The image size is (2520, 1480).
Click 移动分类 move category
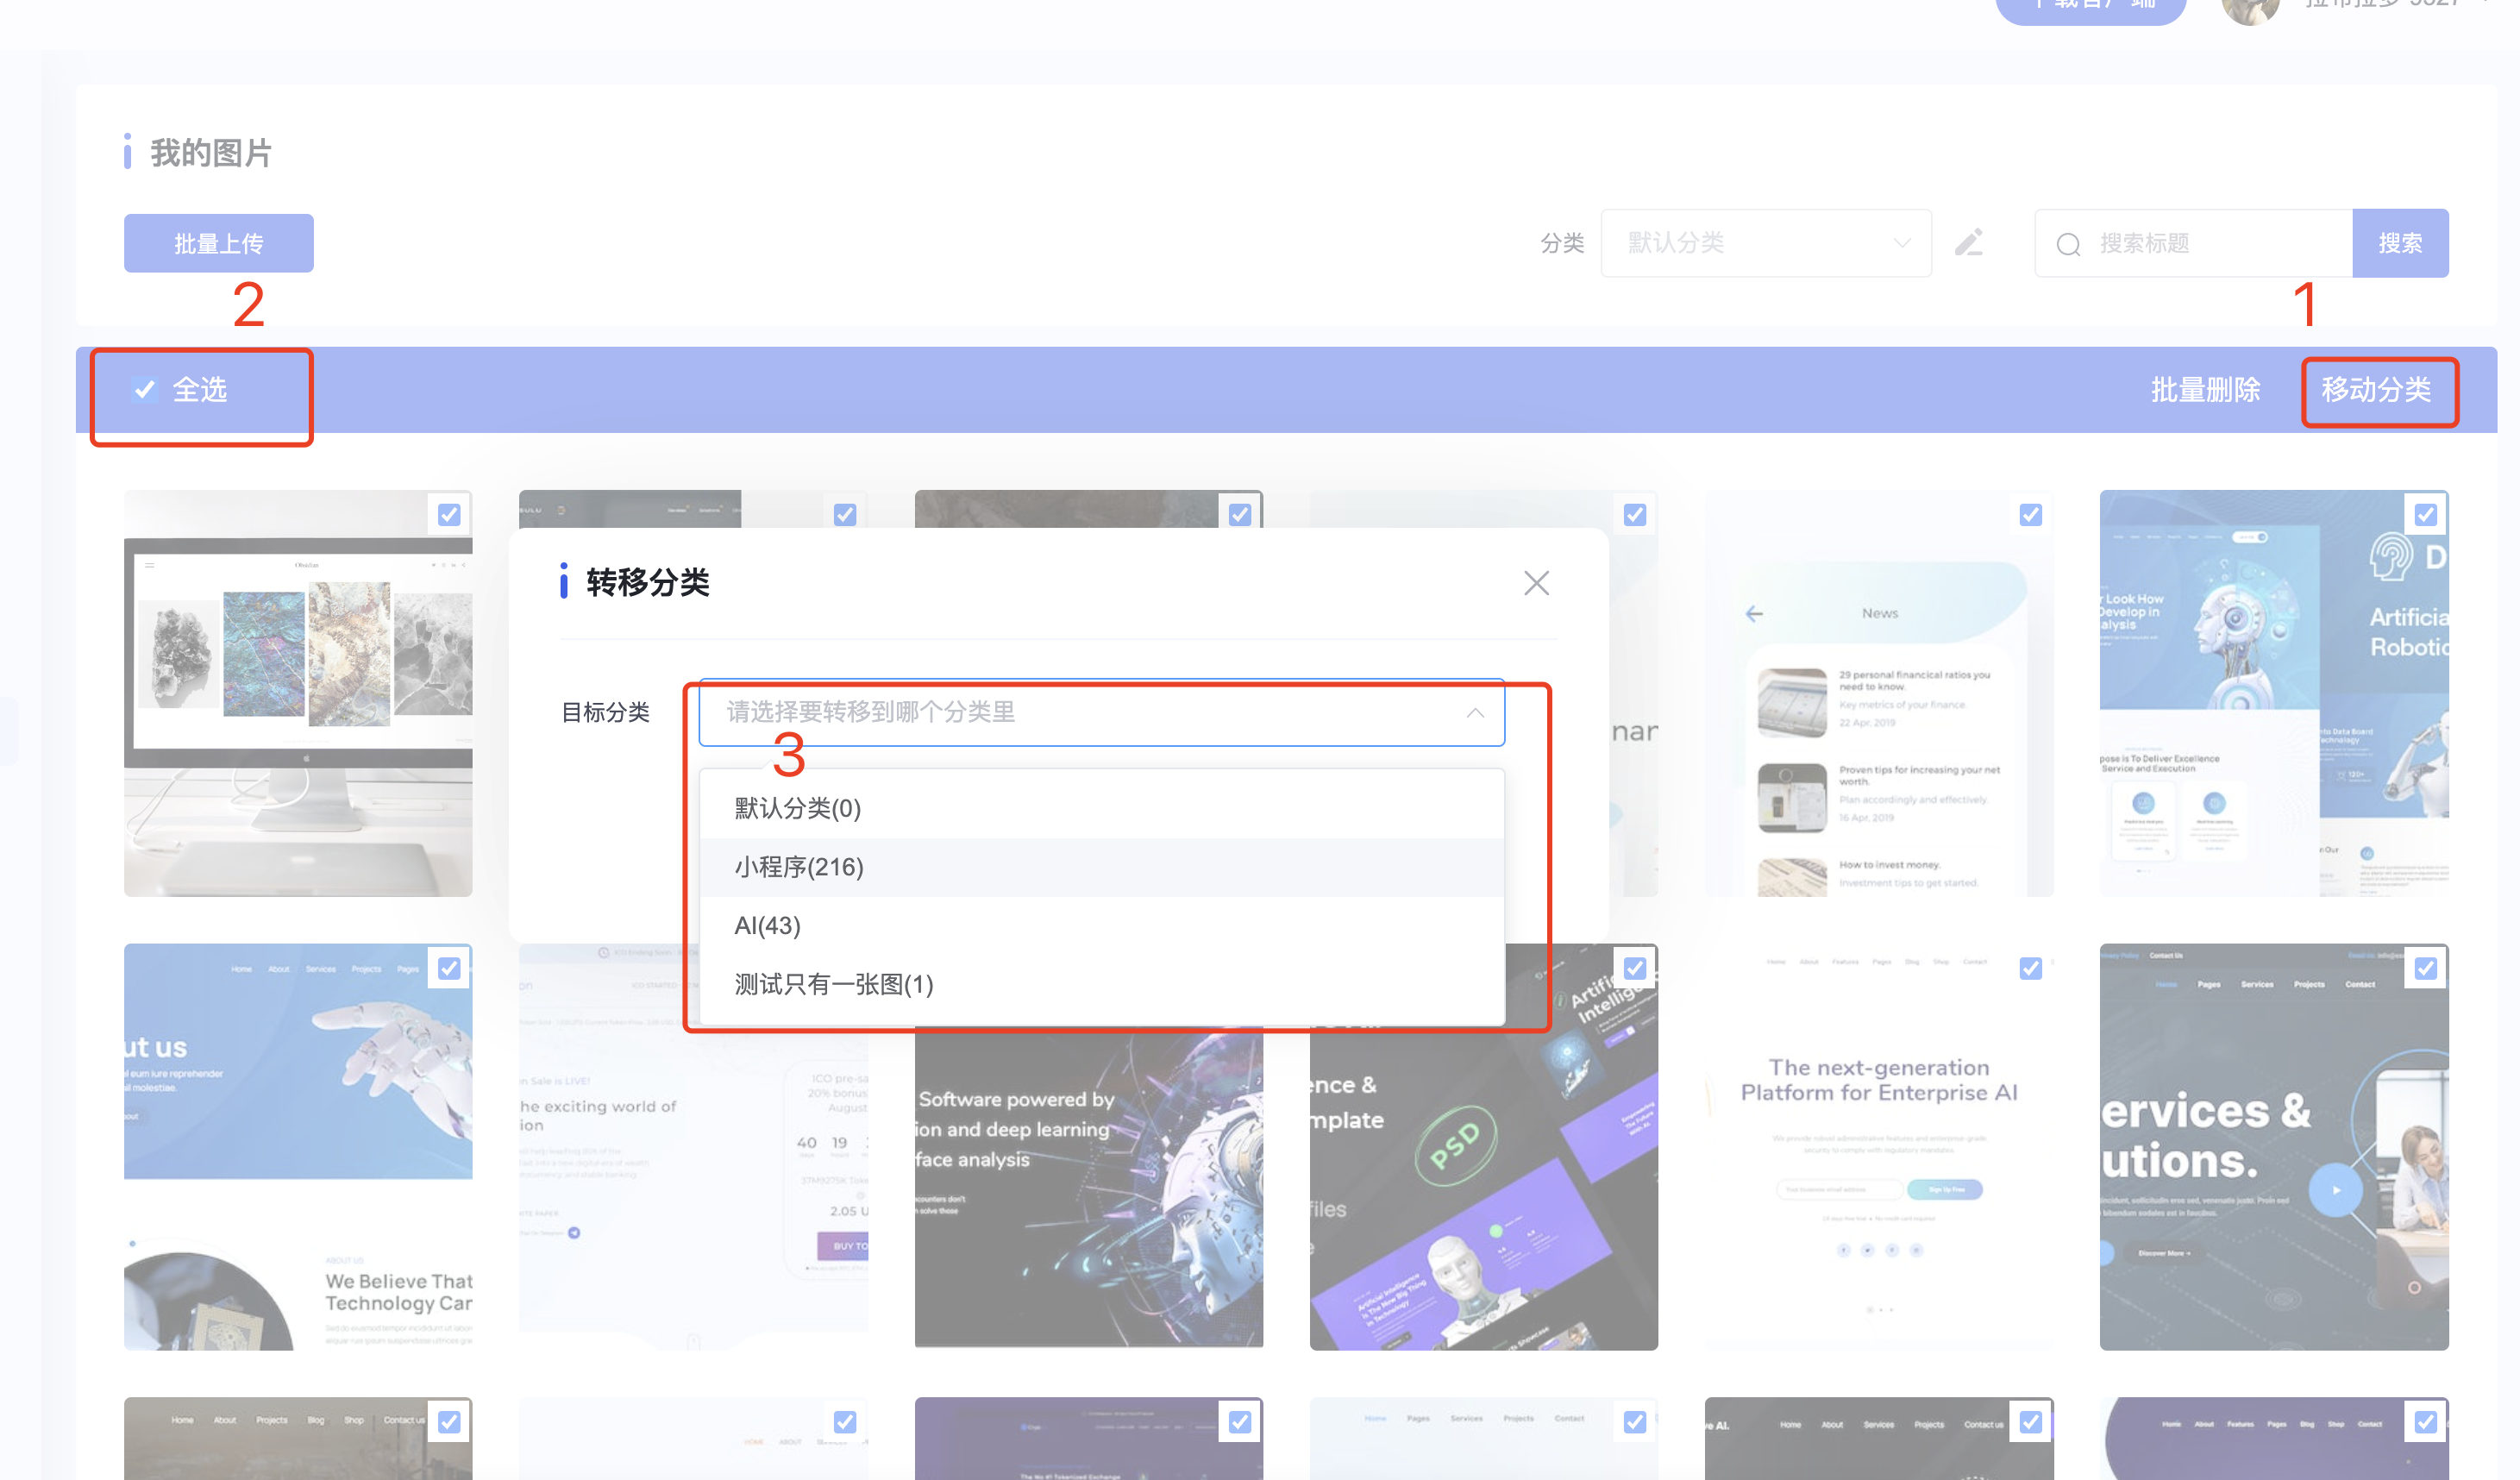(2376, 389)
